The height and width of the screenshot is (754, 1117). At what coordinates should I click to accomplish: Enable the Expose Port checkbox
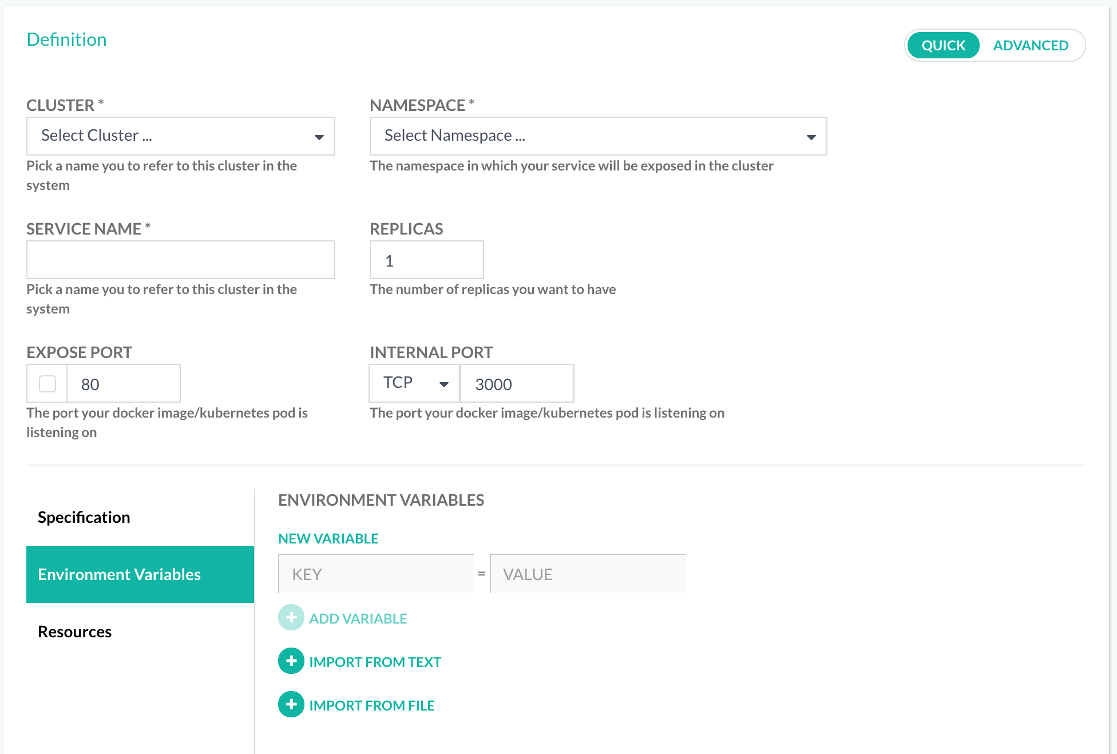[47, 384]
